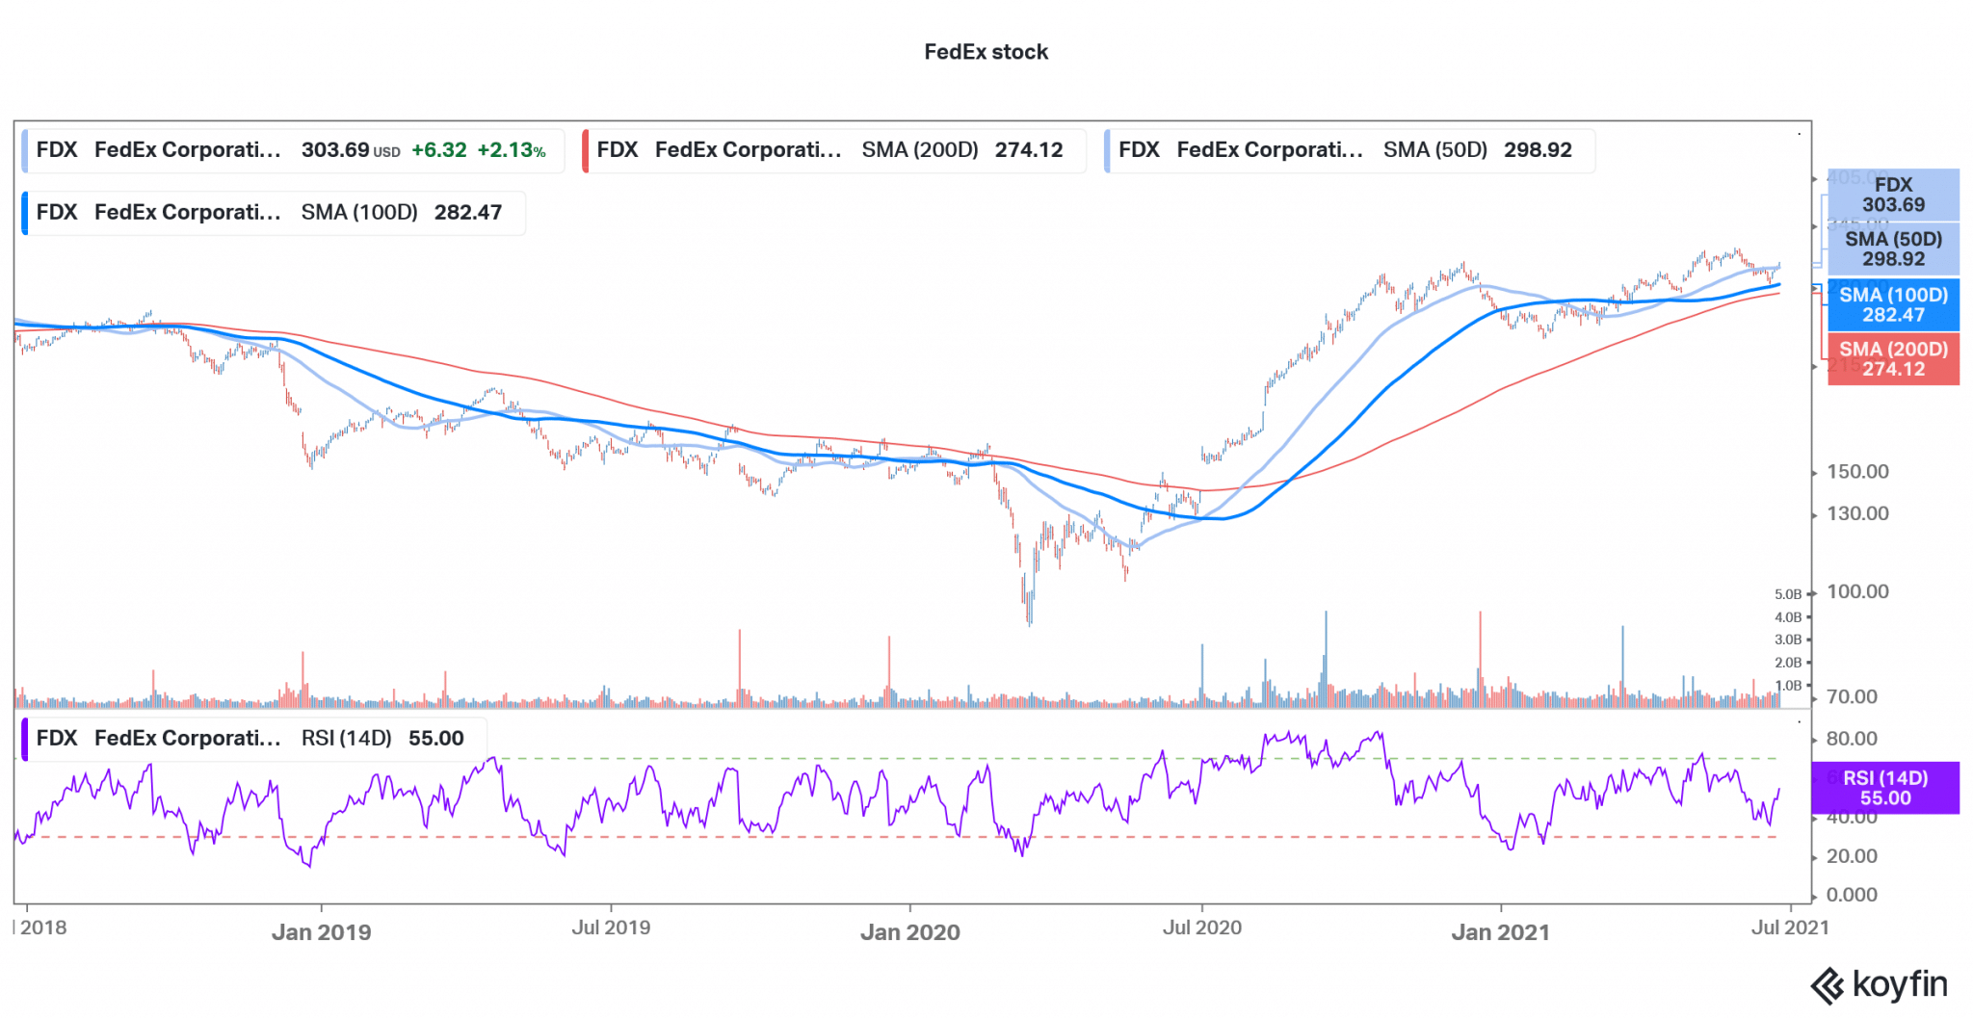Select the light-blue color bar of FDX price legend
1973x1019 pixels.
tap(25, 150)
